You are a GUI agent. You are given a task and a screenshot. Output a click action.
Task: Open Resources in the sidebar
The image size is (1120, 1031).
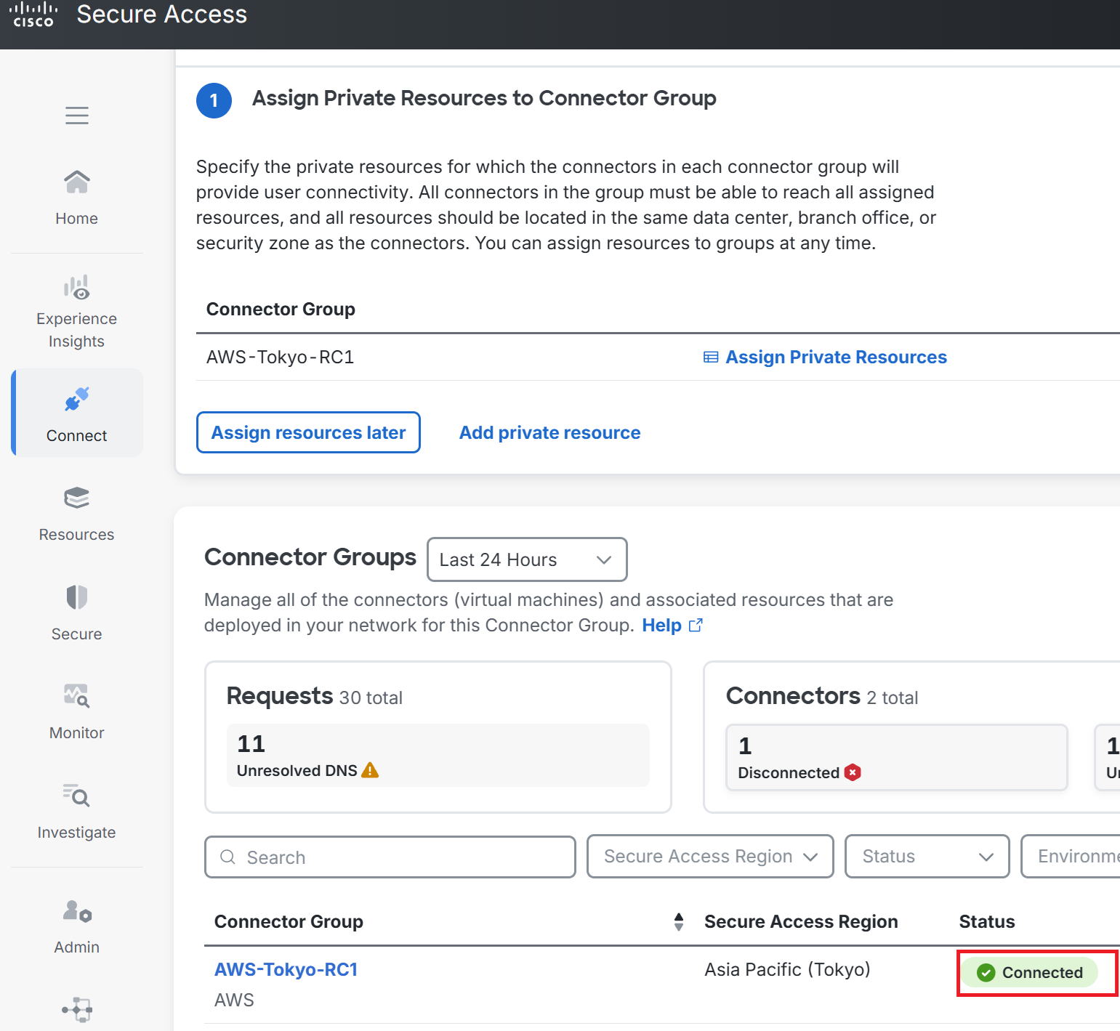point(76,515)
